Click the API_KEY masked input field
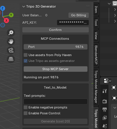This screenshot has height=129, width=117. click(73, 23)
